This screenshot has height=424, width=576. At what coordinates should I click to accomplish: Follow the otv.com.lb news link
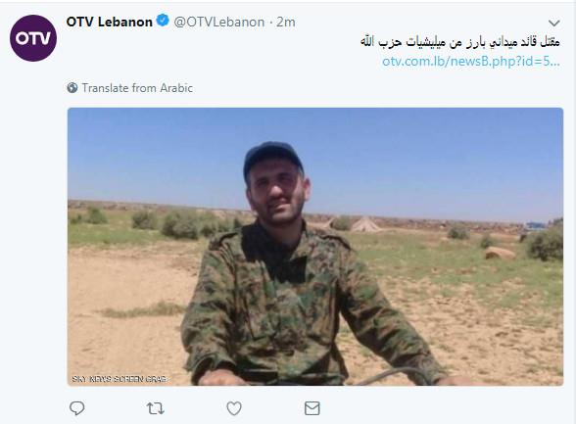pos(471,61)
